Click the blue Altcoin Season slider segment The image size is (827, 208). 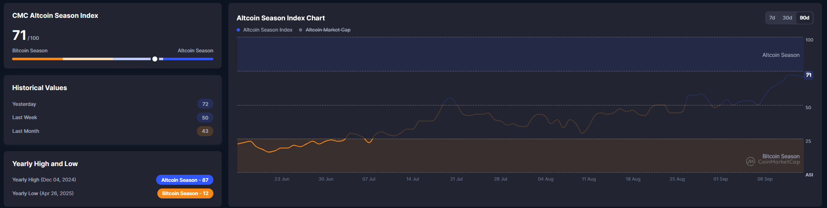(x=188, y=59)
